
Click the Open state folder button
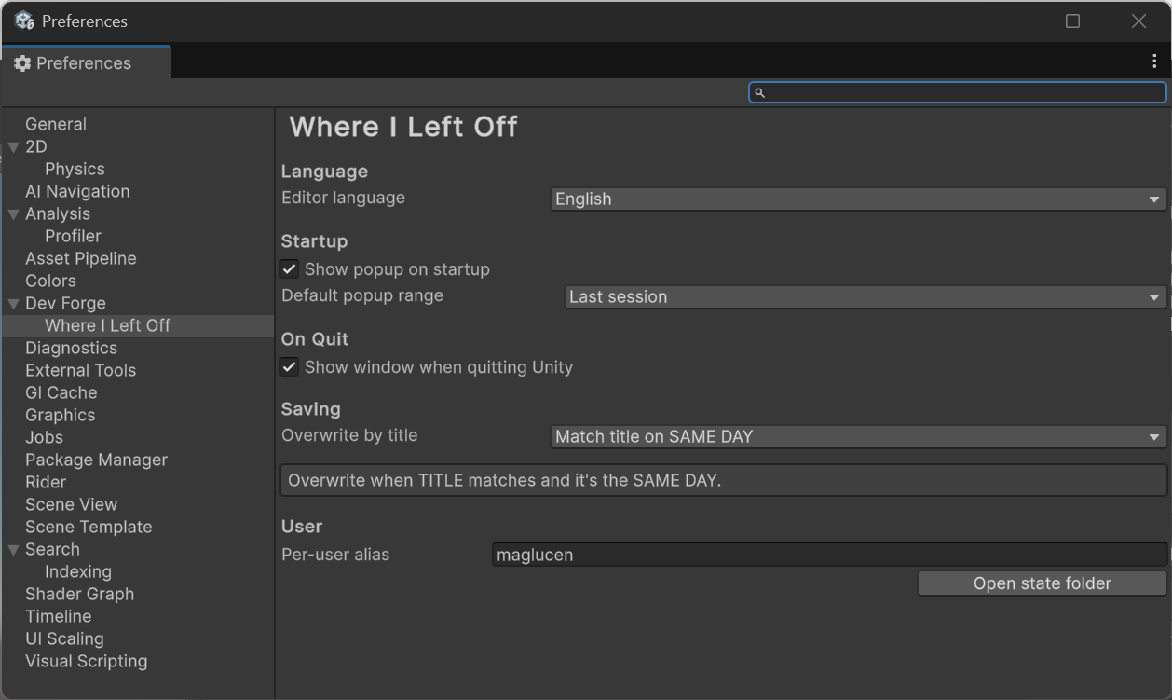(1041, 583)
